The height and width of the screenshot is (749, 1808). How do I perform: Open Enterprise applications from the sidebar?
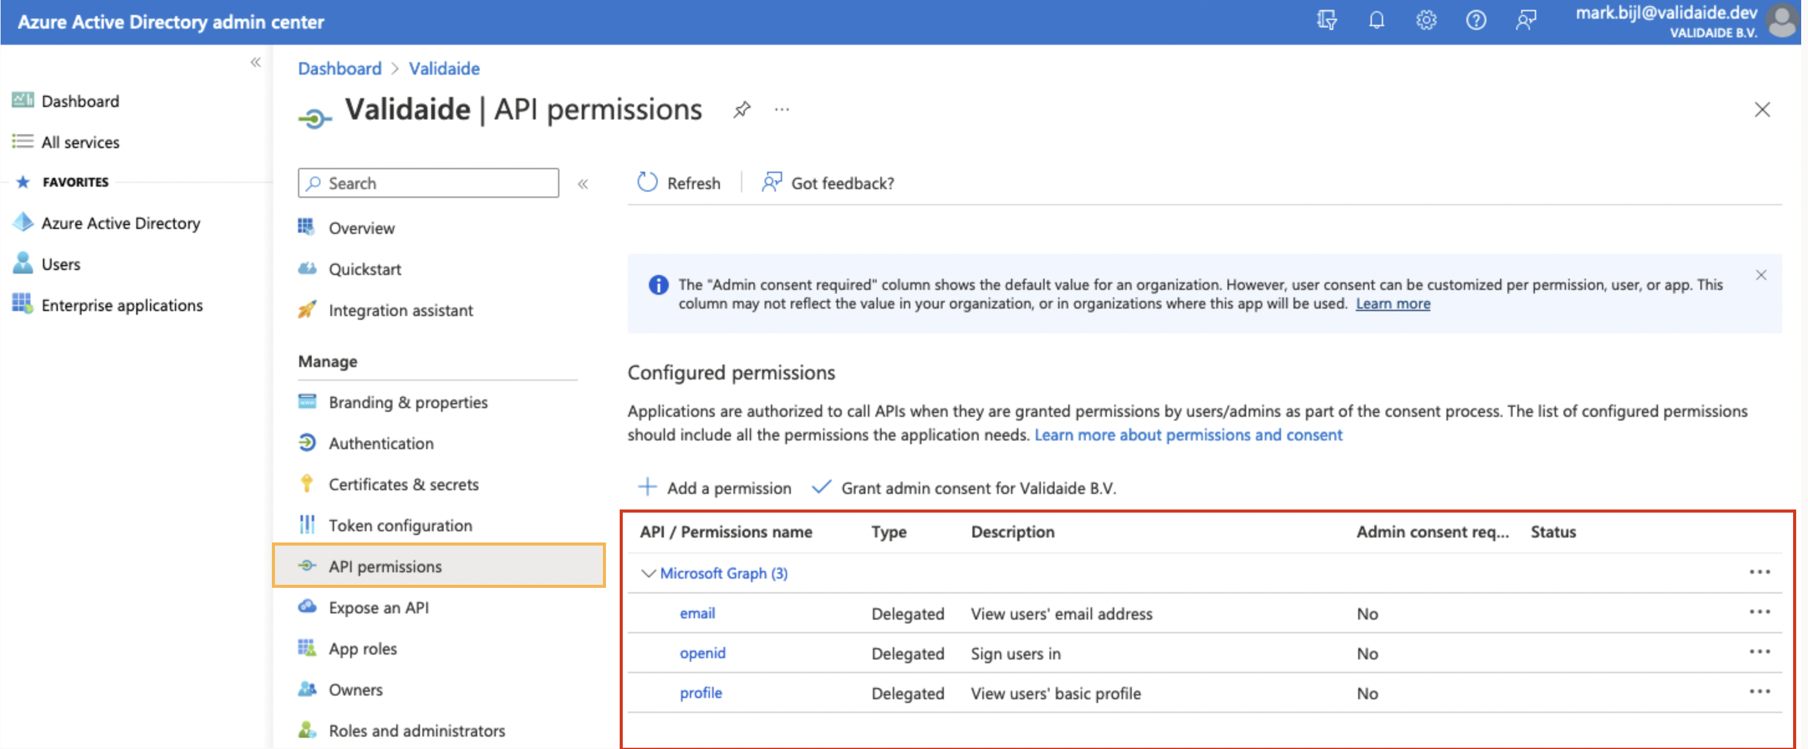point(121,305)
